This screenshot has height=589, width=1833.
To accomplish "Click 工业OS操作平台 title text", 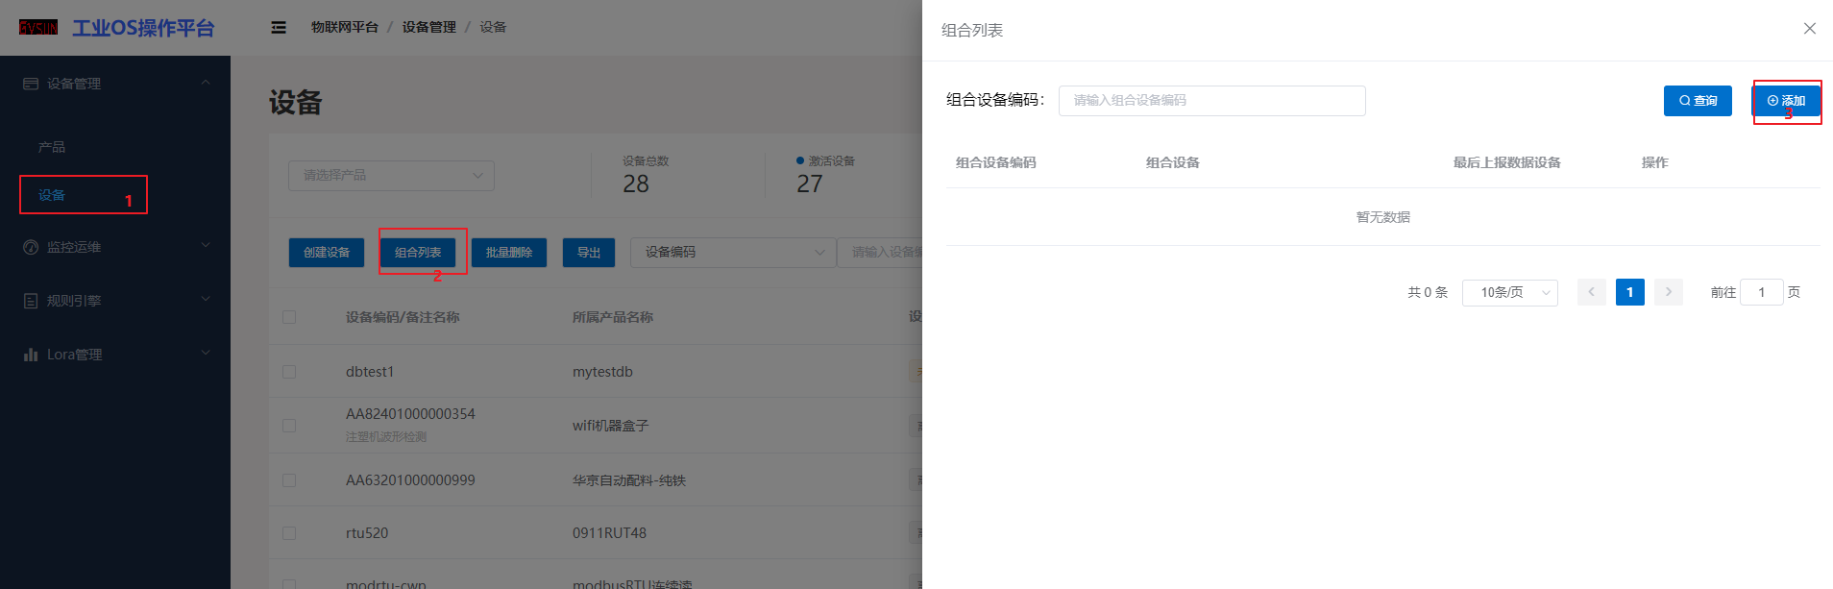I will pos(143,28).
